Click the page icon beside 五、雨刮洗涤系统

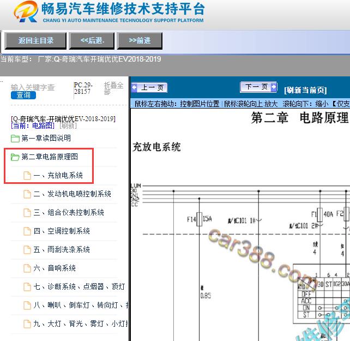pos(27,249)
